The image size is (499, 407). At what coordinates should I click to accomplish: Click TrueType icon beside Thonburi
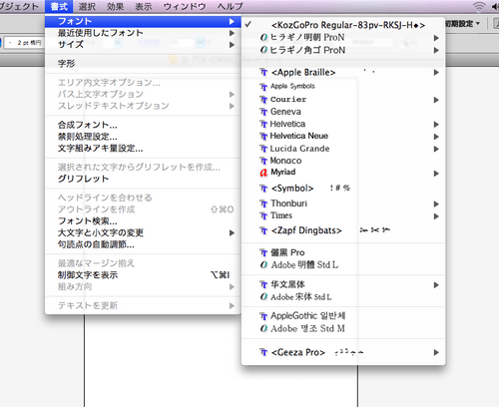[263, 203]
